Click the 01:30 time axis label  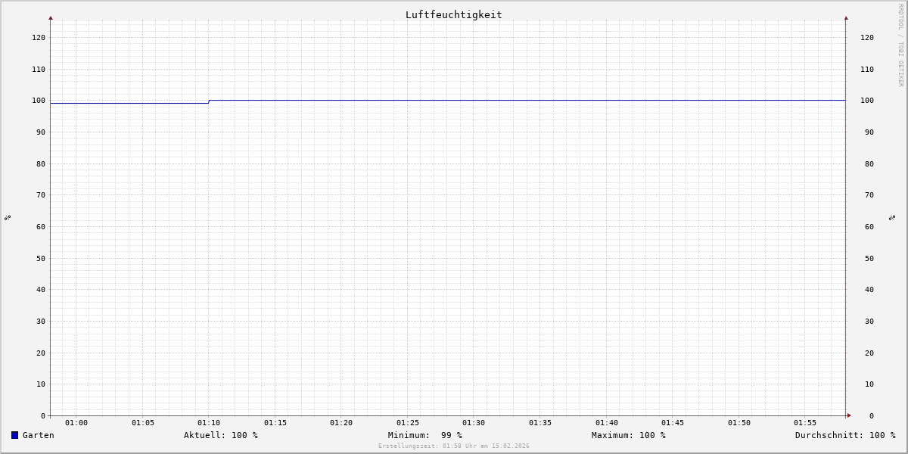pyautogui.click(x=474, y=423)
